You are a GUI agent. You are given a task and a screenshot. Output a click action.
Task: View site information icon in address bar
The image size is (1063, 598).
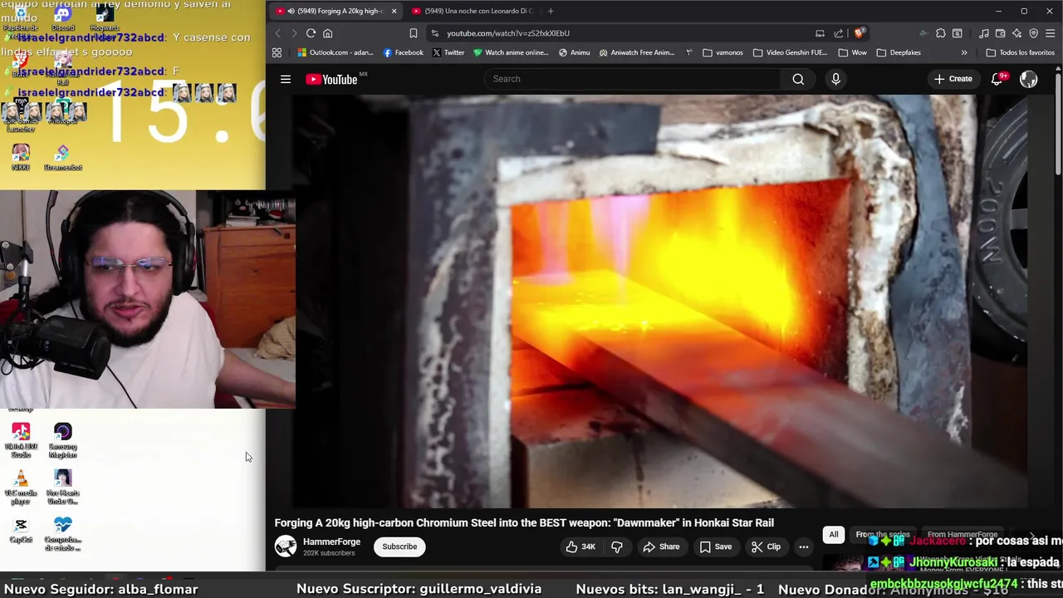coord(434,33)
